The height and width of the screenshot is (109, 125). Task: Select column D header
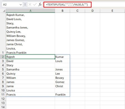coord(92,11)
